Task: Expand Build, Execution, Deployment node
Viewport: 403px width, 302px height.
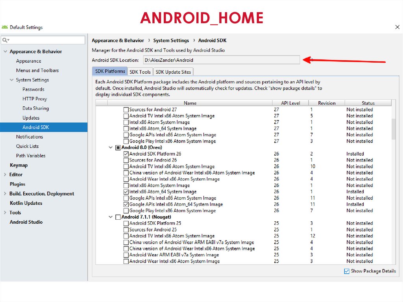Action: click(x=5, y=193)
